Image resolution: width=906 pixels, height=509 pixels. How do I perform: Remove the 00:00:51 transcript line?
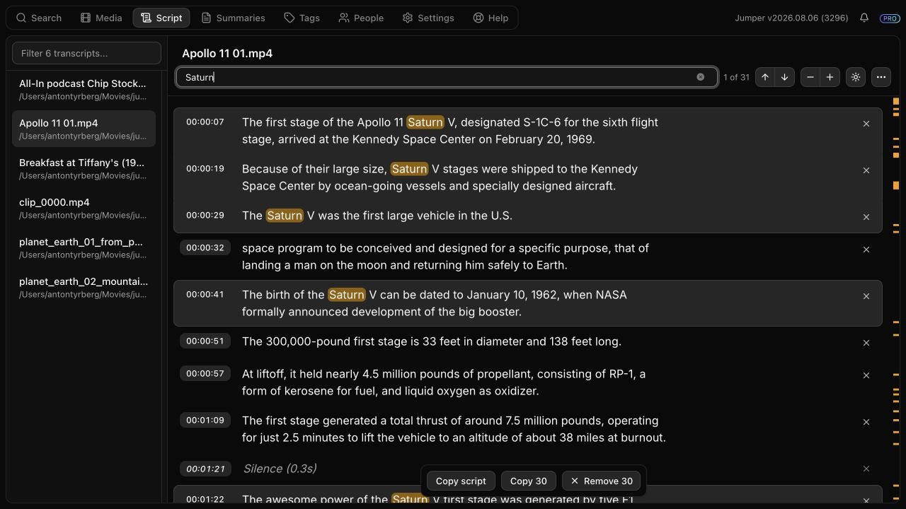click(866, 343)
